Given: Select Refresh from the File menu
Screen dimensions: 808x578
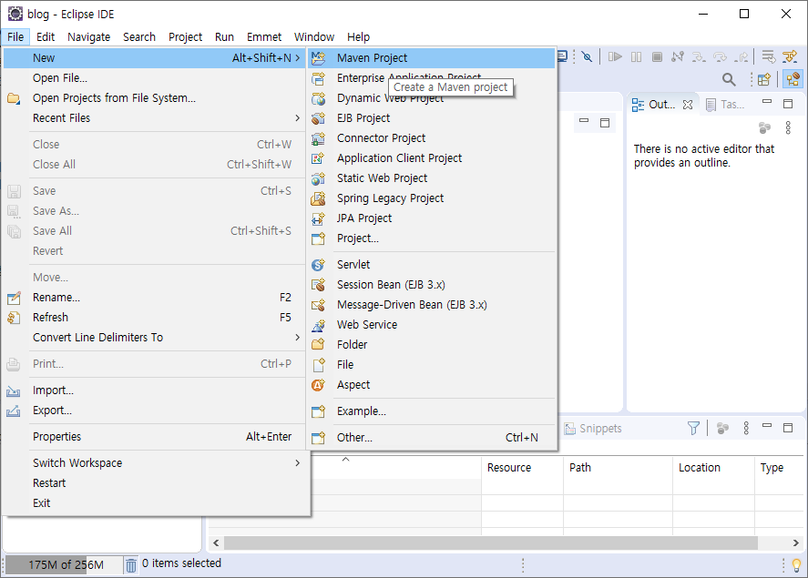Looking at the screenshot, I should (155, 317).
